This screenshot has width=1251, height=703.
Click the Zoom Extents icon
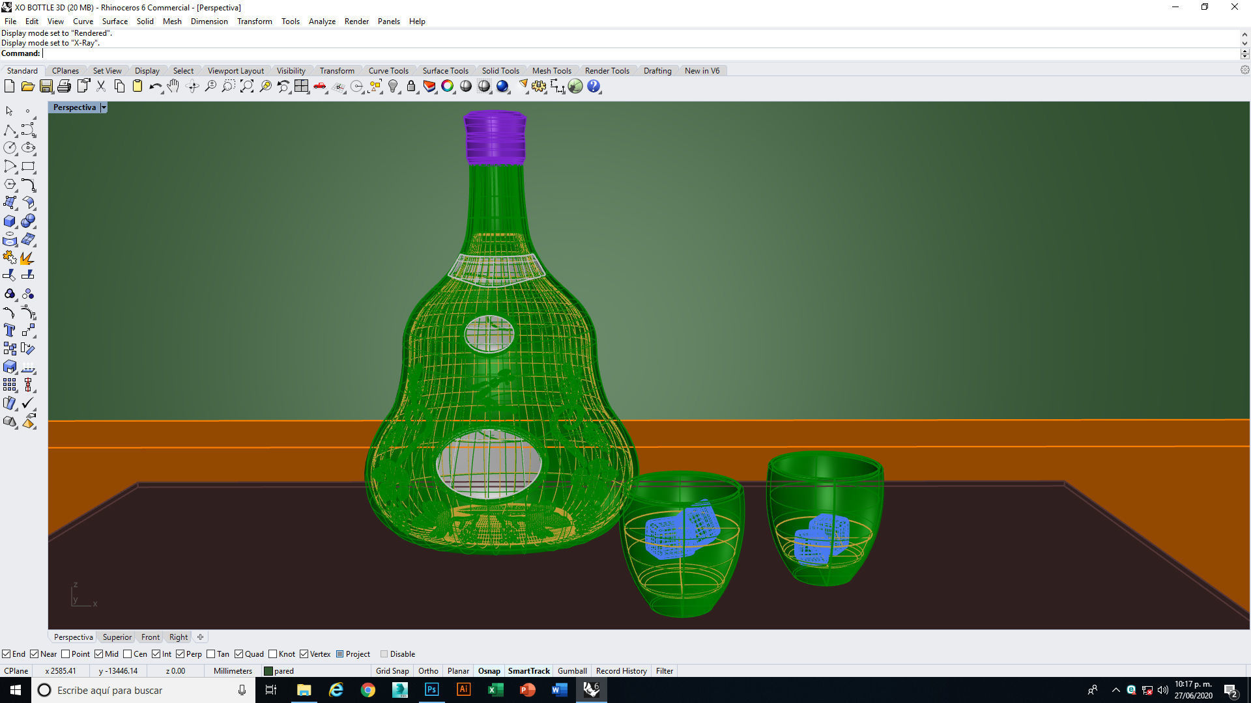(x=247, y=86)
